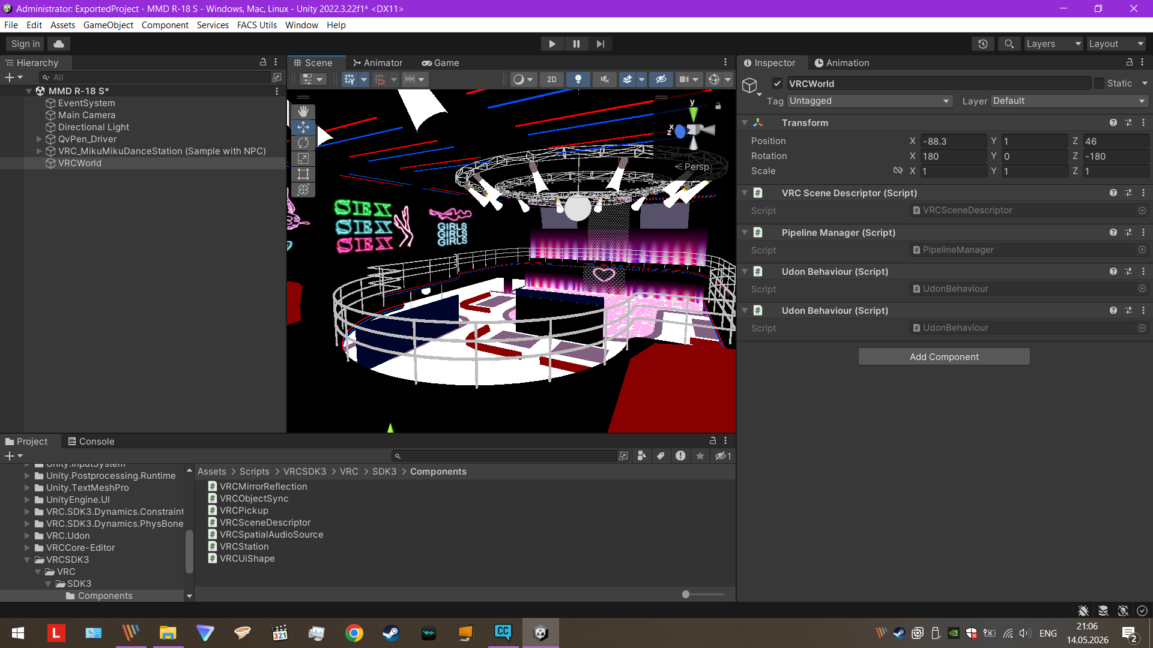Collapse the Transform component foldout

(745, 122)
